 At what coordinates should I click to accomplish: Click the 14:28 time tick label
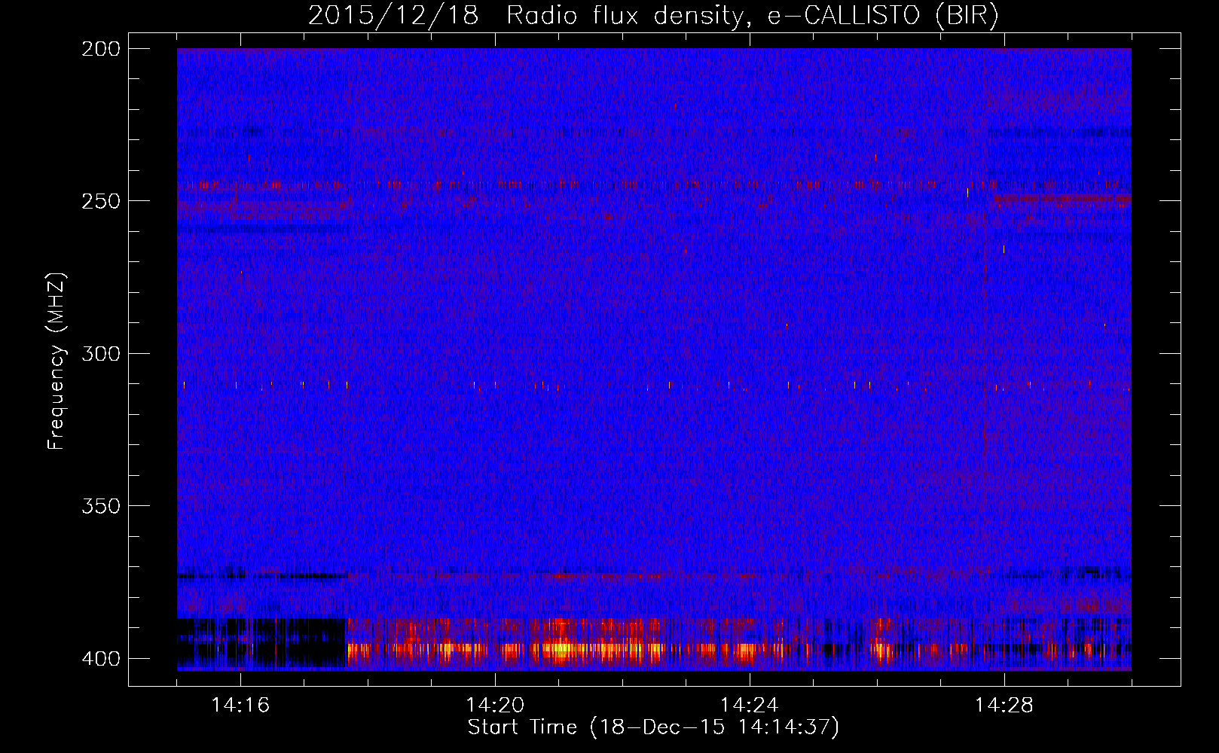point(1004,705)
